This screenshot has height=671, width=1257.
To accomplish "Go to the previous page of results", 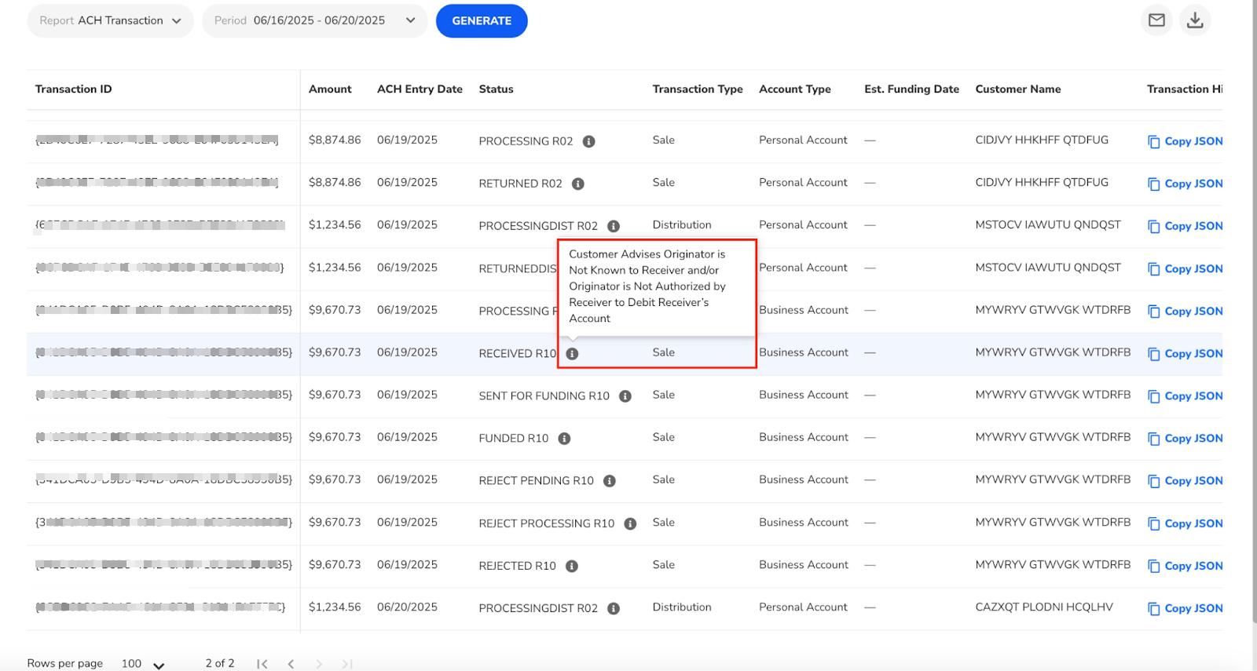I will coord(291,664).
